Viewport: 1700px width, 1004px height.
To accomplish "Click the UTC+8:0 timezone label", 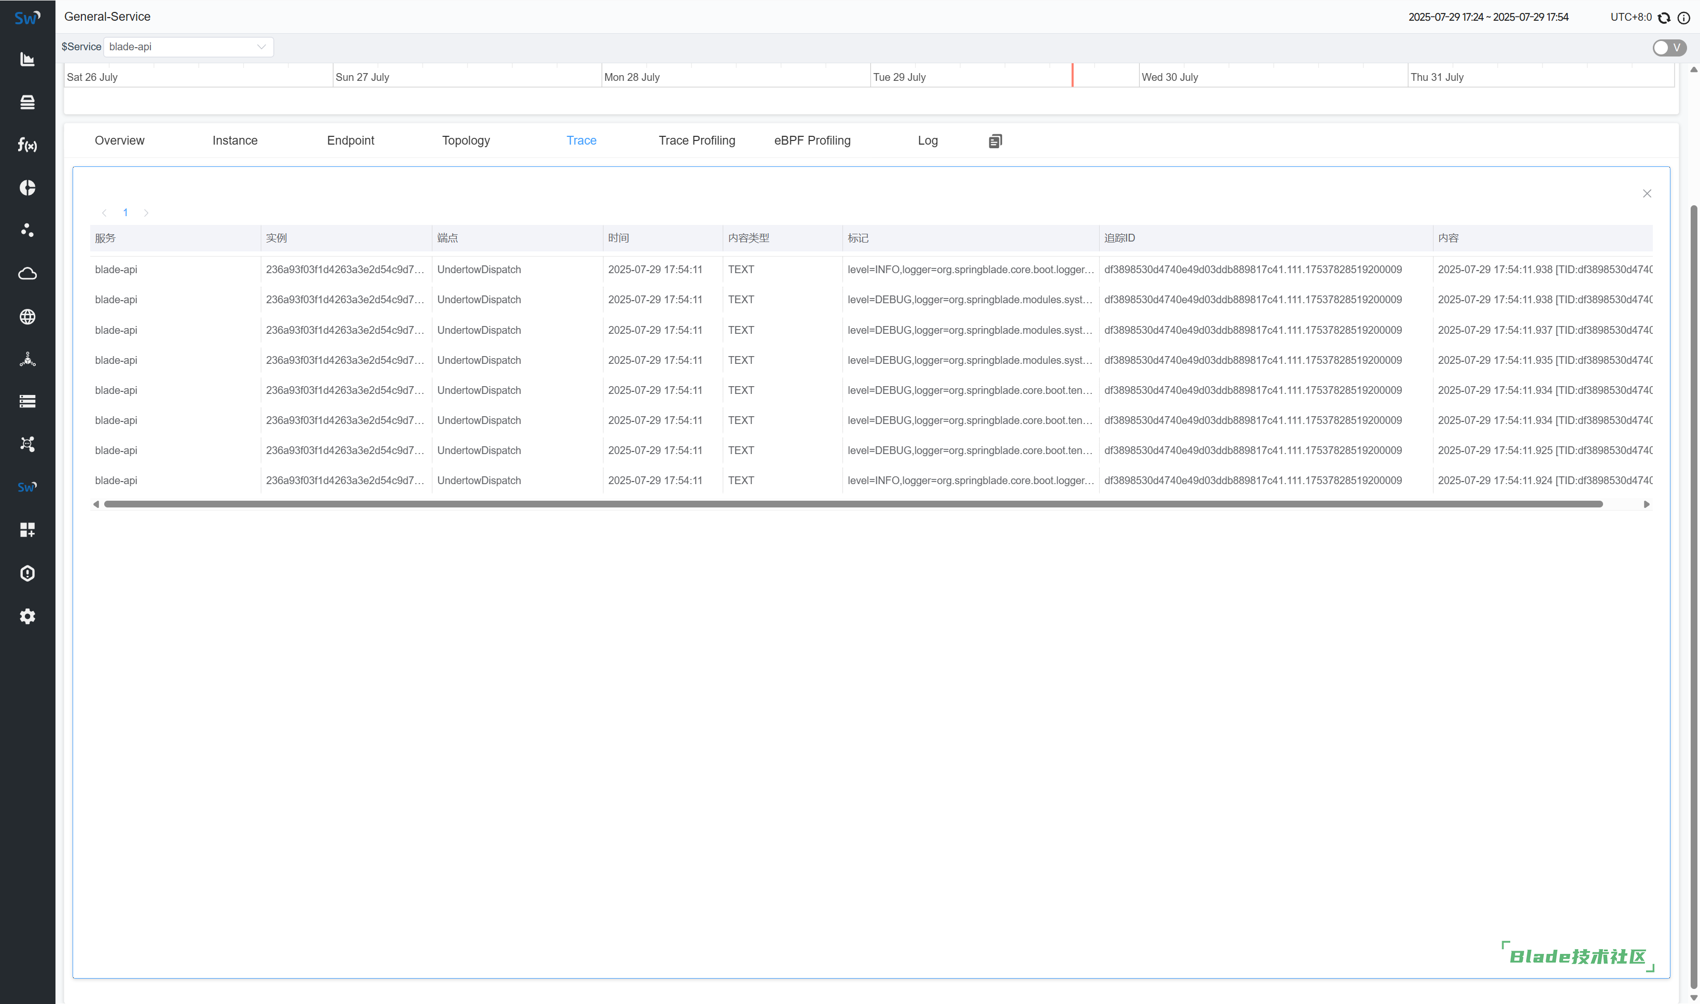I will point(1631,18).
